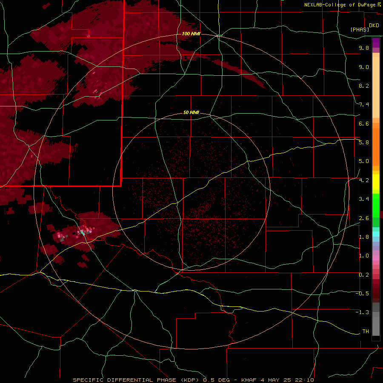Image resolution: width=383 pixels, height=383 pixels.
Task: Click the 9.8 scale value
Action: pyautogui.click(x=364, y=48)
